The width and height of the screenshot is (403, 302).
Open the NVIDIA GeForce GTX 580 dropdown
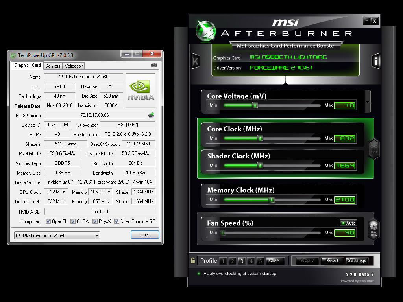coord(57,236)
